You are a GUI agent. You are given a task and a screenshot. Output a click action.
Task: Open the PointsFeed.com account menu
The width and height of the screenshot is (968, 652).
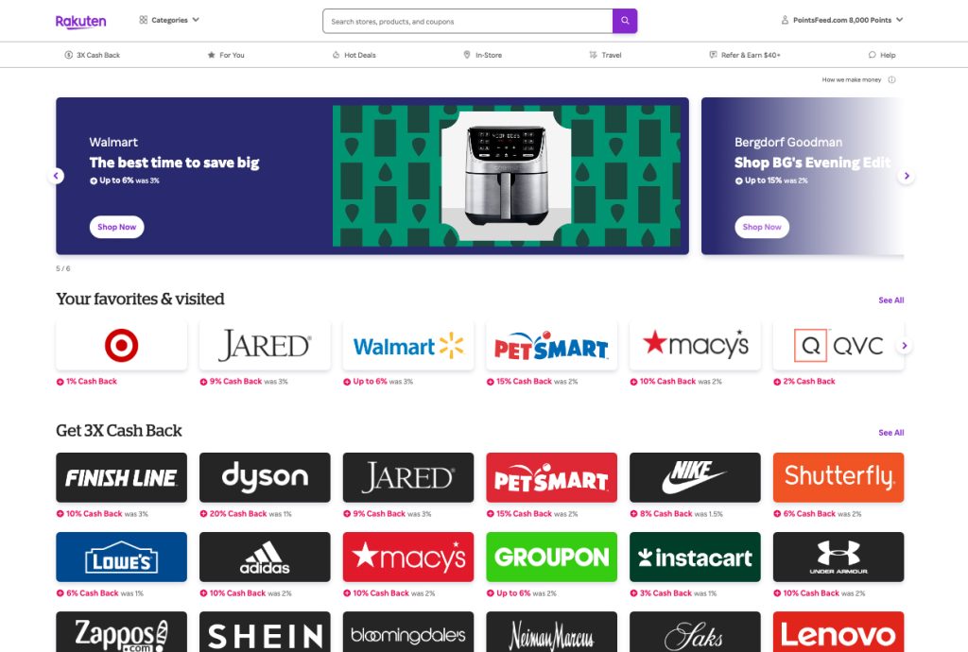coord(842,20)
